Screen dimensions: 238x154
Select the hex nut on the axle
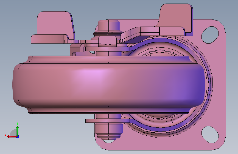[108, 40]
